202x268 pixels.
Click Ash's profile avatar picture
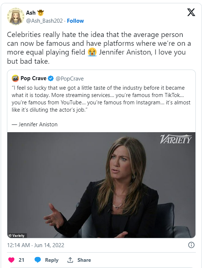click(x=15, y=16)
